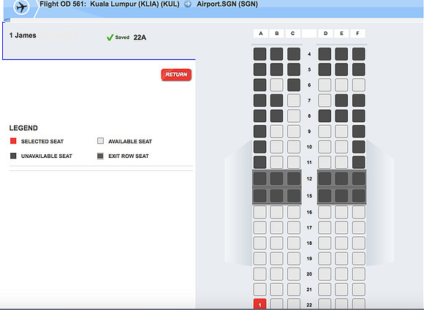Screen dimensions: 424x310
Task: Click unavailable seat 4A
Action: [260, 54]
